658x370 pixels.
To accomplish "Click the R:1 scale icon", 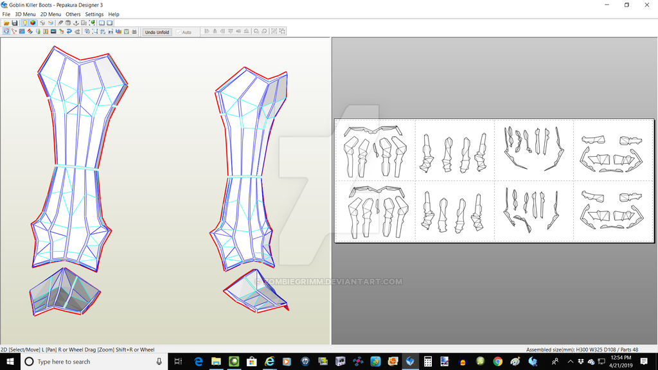I will click(111, 31).
